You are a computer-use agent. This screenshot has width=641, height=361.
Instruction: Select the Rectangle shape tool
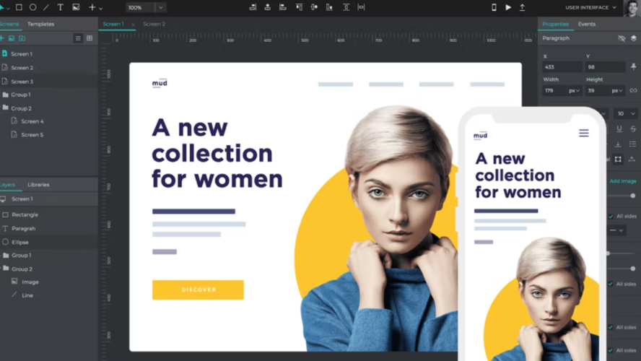click(19, 7)
